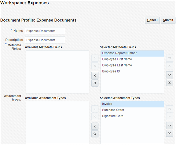
Task: Remove selected attachment type with single left arrow
Action: coord(95,126)
